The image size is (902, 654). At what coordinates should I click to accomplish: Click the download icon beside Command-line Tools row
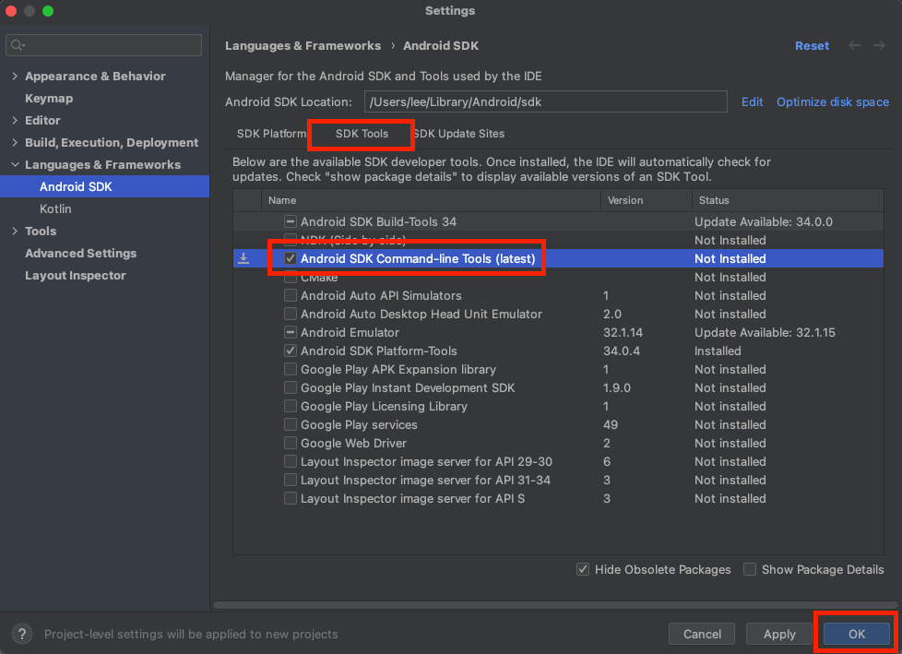pos(243,258)
